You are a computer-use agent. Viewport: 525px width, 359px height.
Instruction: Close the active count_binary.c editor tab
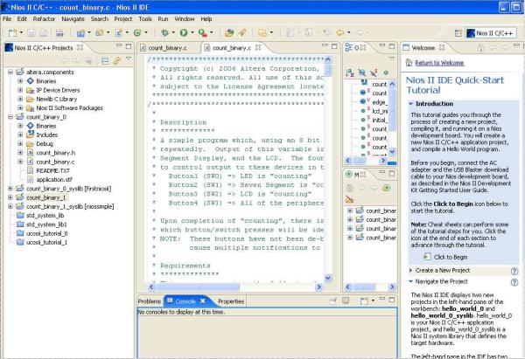tap(258, 47)
